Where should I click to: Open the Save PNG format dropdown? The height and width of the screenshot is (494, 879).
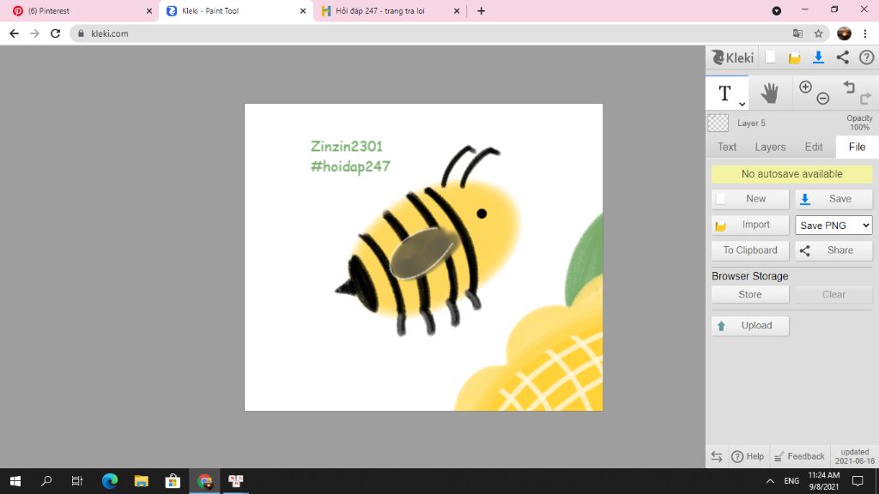(834, 226)
